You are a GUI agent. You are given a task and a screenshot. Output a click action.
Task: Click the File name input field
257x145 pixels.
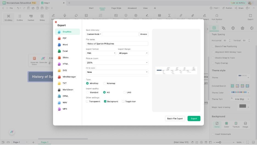tap(117, 44)
